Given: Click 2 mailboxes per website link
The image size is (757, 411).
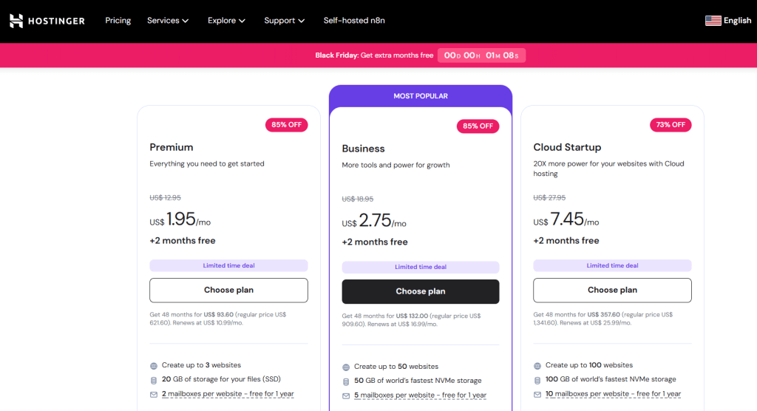Looking at the screenshot, I should coord(228,394).
